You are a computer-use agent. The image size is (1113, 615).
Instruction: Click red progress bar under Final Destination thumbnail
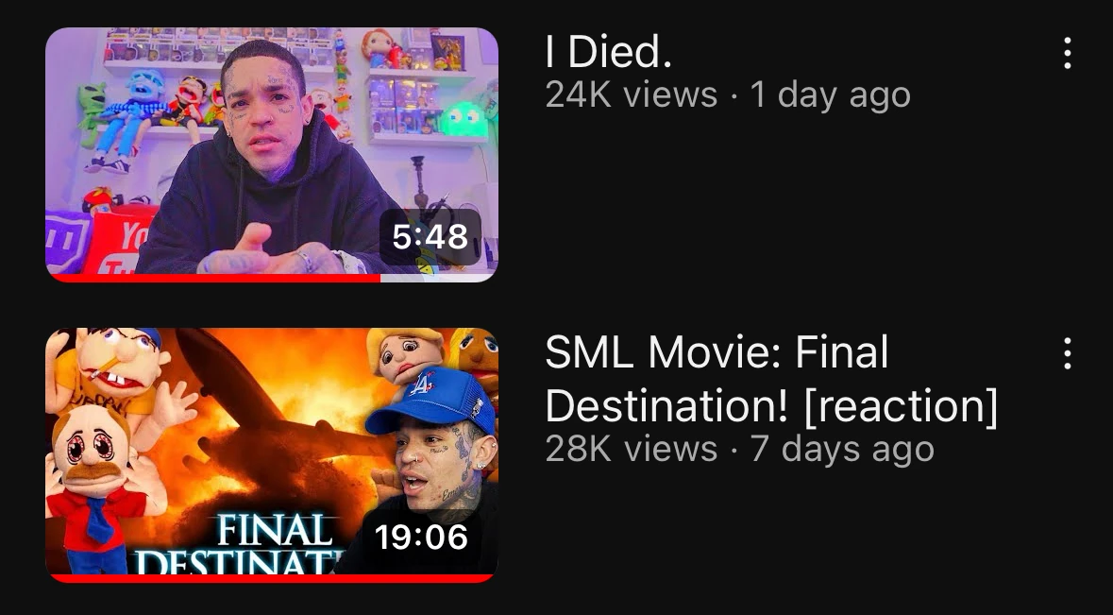tap(272, 577)
